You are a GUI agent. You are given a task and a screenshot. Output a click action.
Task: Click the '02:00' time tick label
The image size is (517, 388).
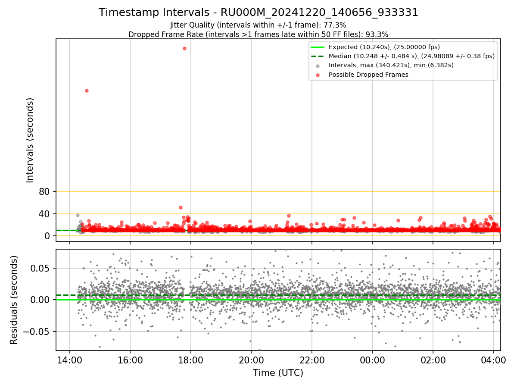click(433, 360)
